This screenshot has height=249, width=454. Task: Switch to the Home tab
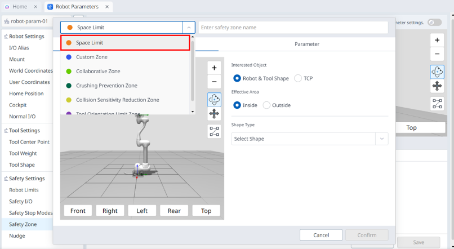(20, 7)
